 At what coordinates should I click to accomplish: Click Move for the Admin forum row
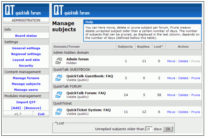(x=171, y=61)
